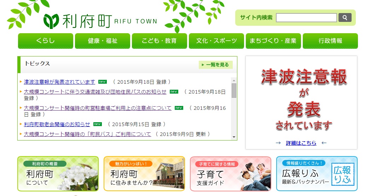382x196 pixels.
Task: Click the scroll down arrow in Topics list
Action: point(234,137)
